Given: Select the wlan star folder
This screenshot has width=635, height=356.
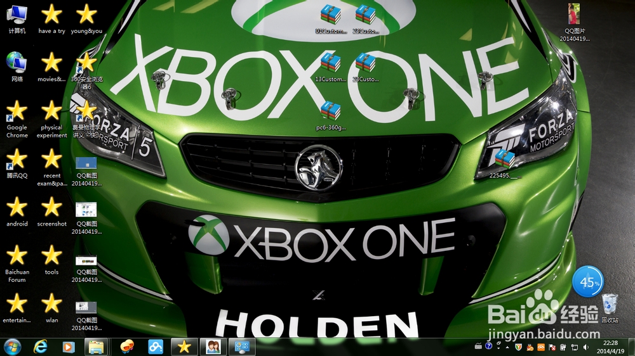Looking at the screenshot, I should (x=52, y=308).
